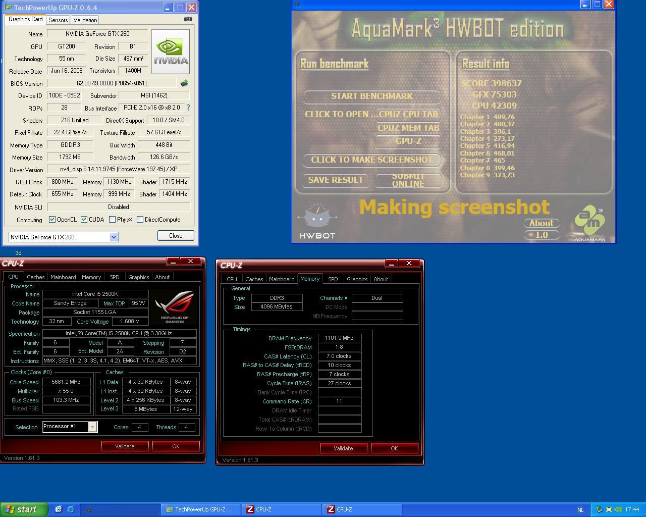The height and width of the screenshot is (517, 646).
Task: Open the Graphics tab in CPU-Z CPU window
Action: pos(139,277)
